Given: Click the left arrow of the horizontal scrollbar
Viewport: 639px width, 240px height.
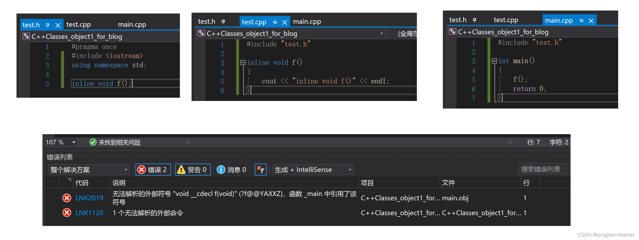Looking at the screenshot, I should [188, 142].
